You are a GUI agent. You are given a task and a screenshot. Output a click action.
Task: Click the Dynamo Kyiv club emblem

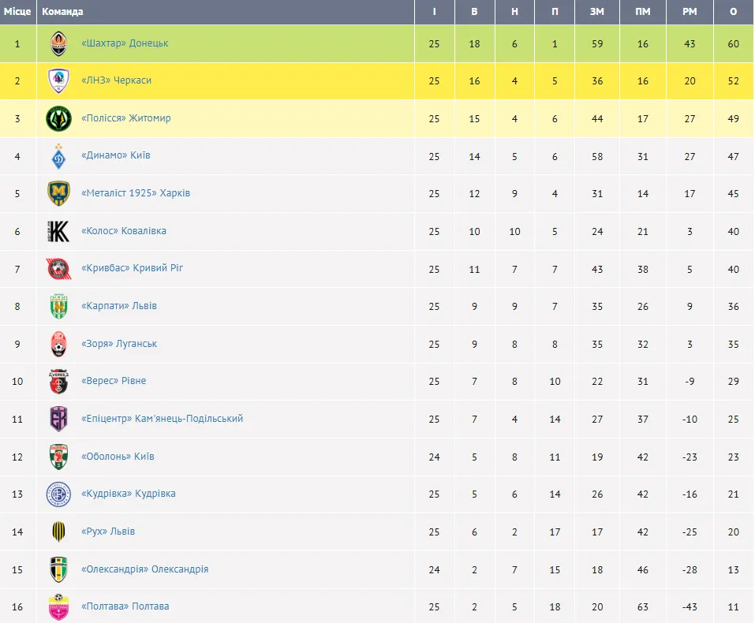58,156
